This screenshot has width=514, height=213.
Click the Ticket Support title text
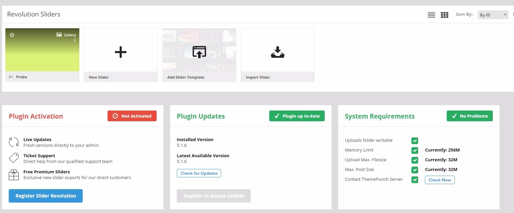pos(39,156)
